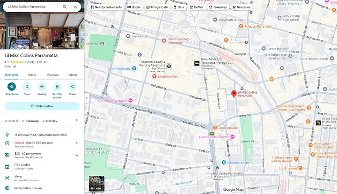The width and height of the screenshot is (337, 194).
Task: Click the Service NSW marker
Action: click(128, 36)
